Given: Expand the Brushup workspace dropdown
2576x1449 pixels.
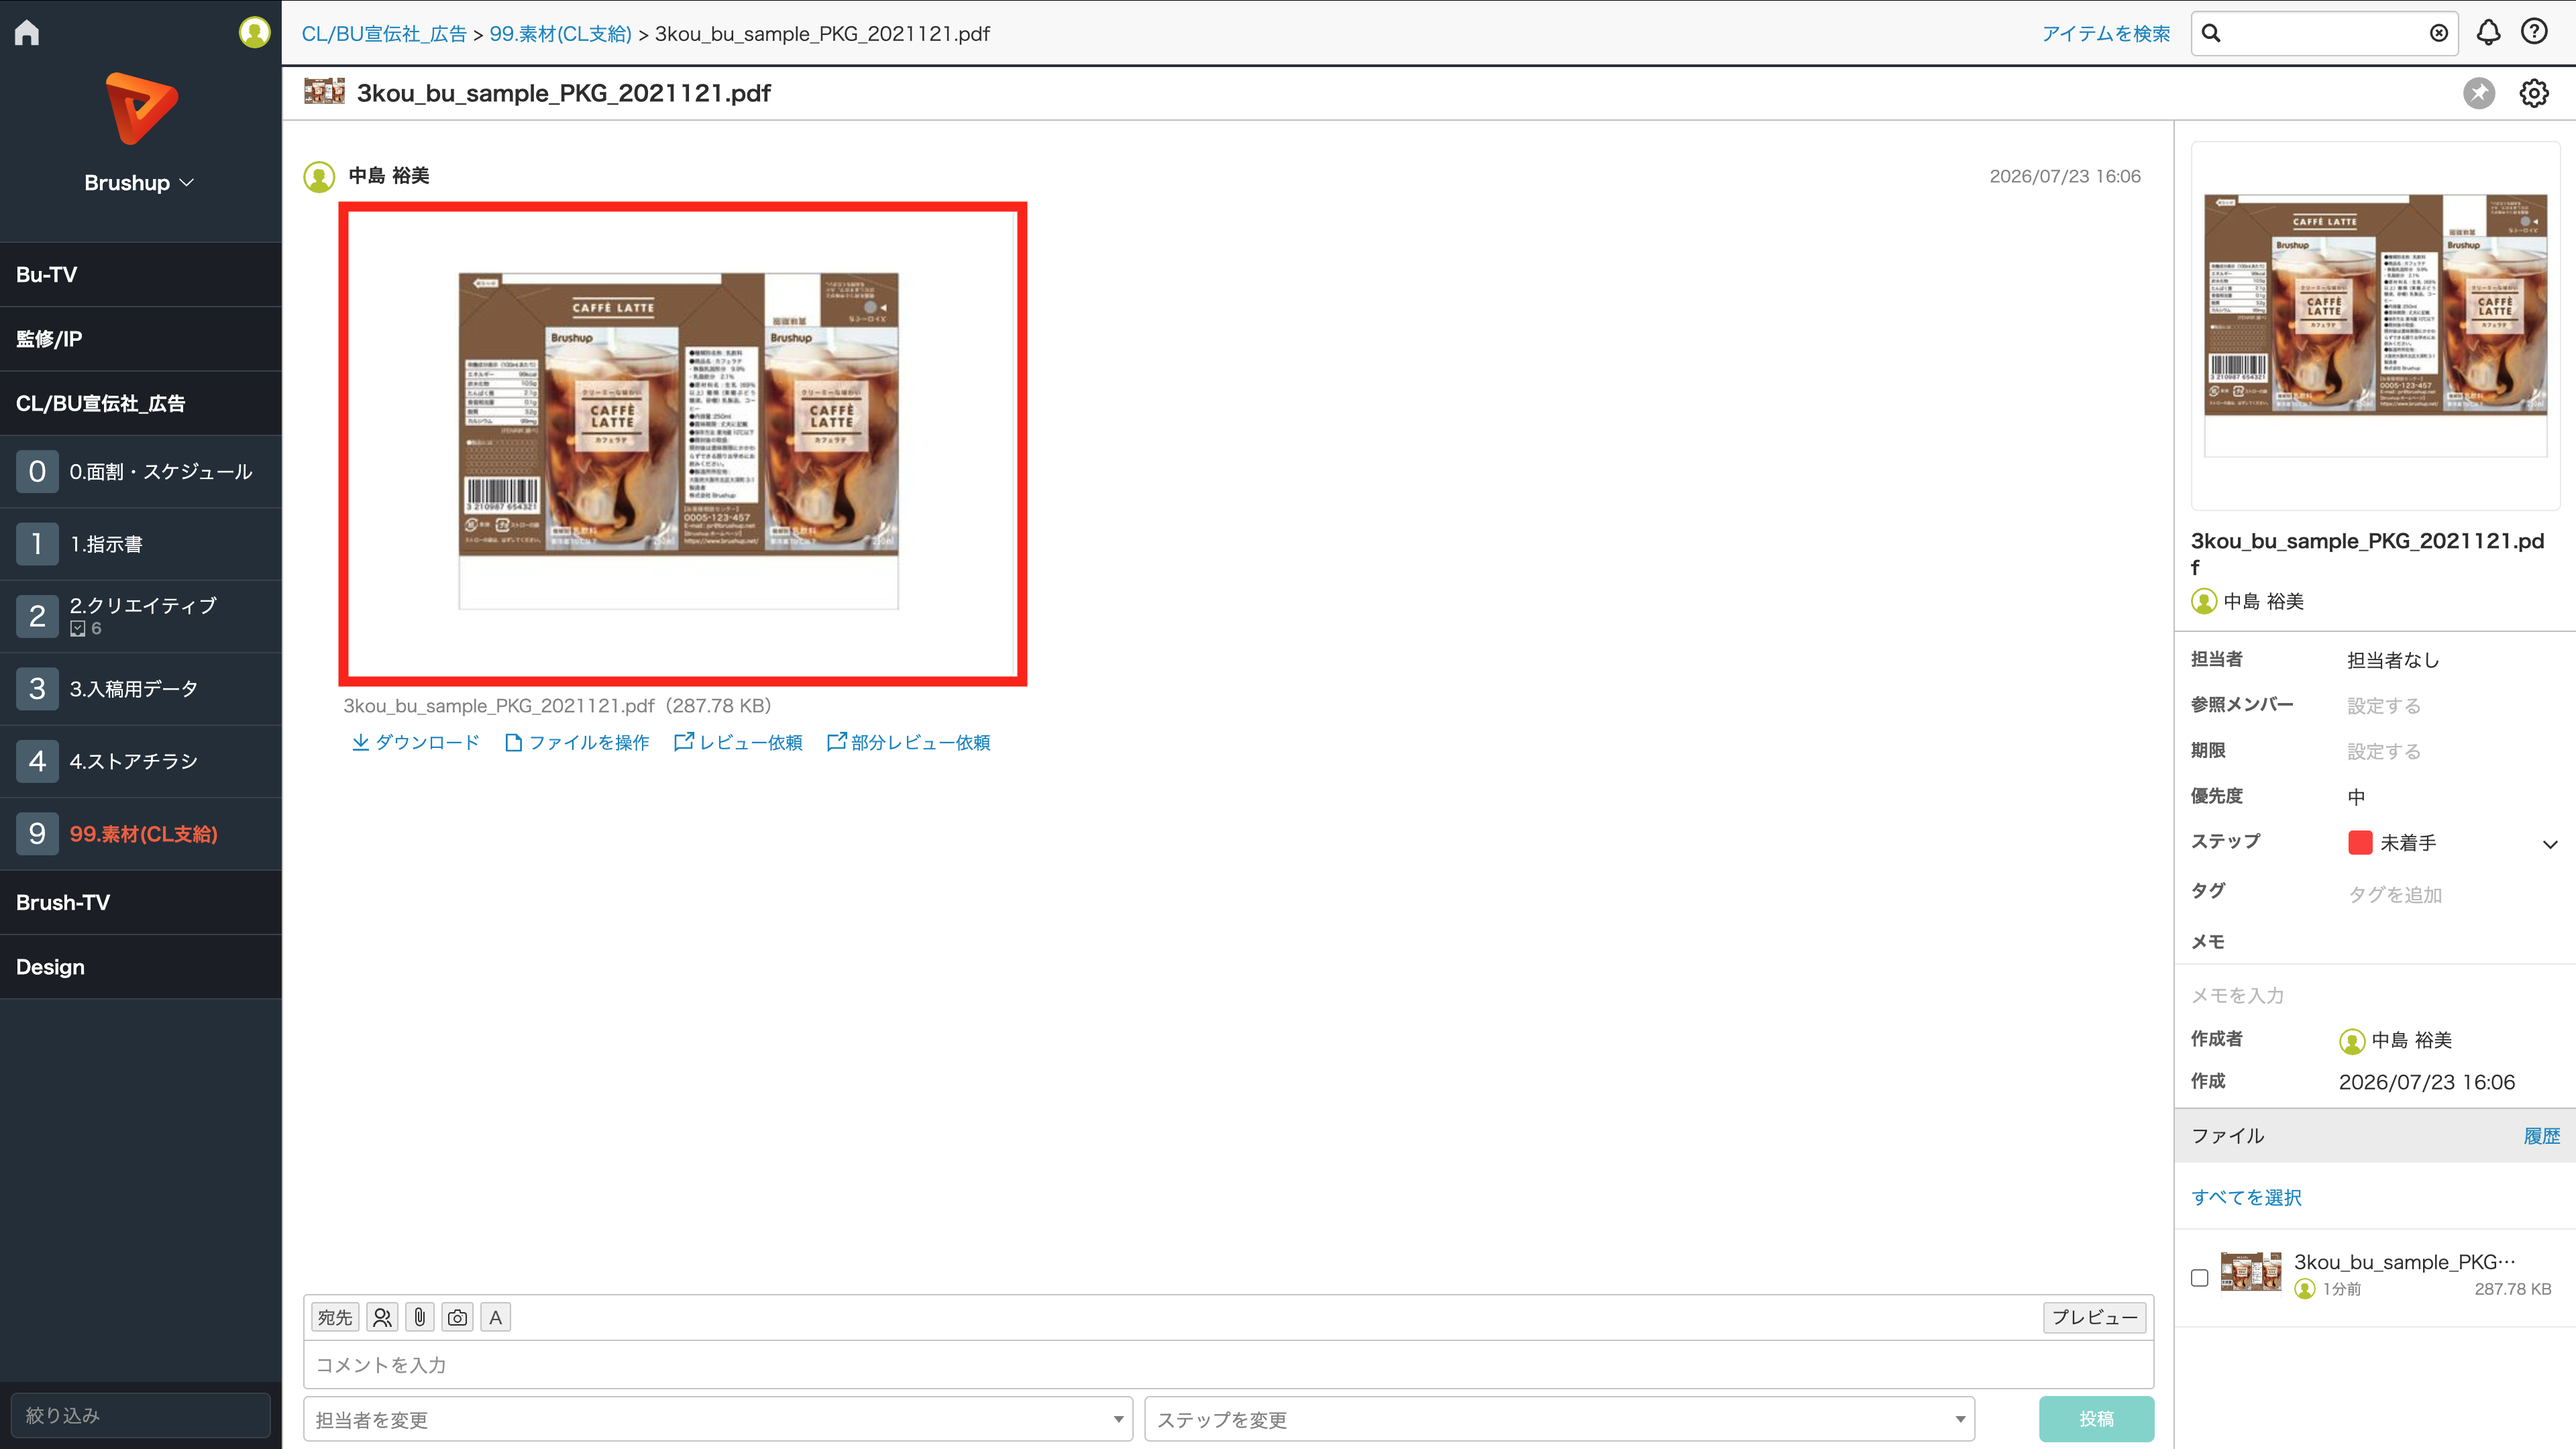Looking at the screenshot, I should coord(140,183).
